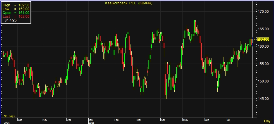
Task: Click the Kasikornbank PCL (KBANK) chart title
Action: pyautogui.click(x=129, y=3)
